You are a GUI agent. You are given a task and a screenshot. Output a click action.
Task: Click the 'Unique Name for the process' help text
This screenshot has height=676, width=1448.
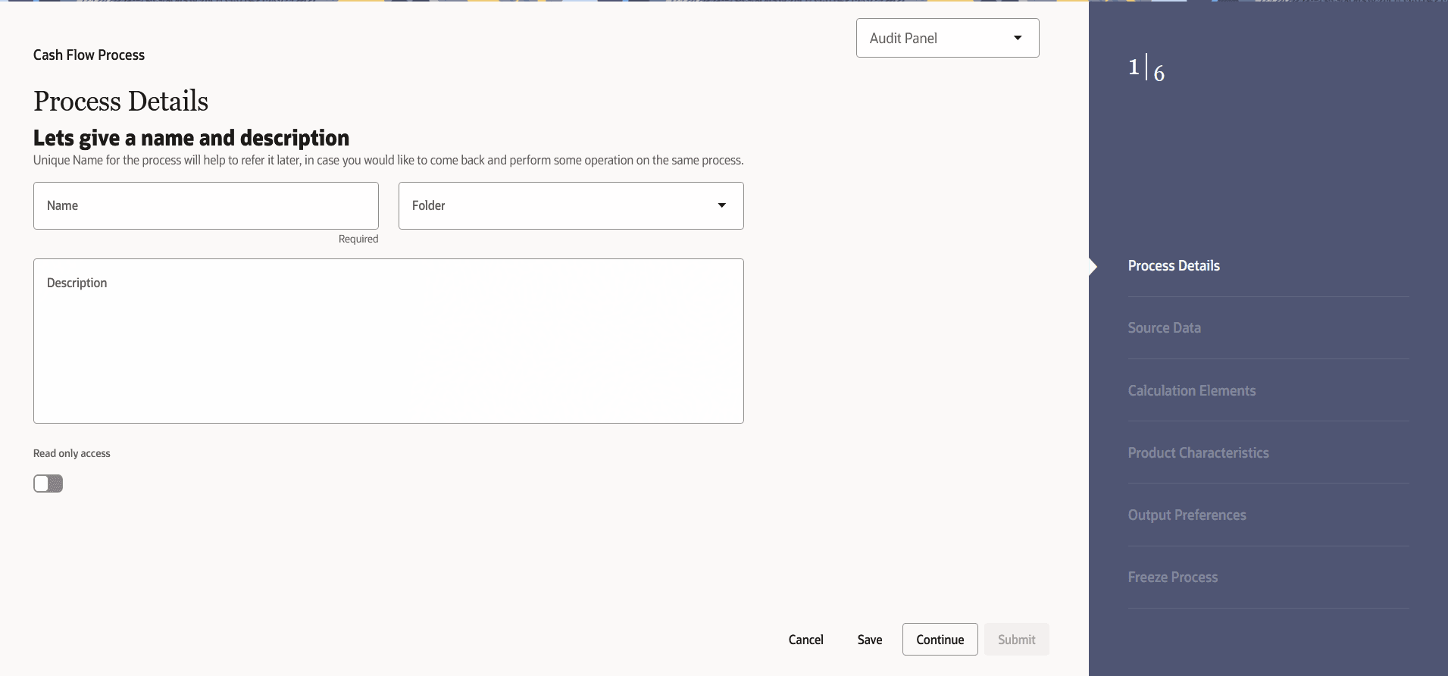[x=388, y=160]
